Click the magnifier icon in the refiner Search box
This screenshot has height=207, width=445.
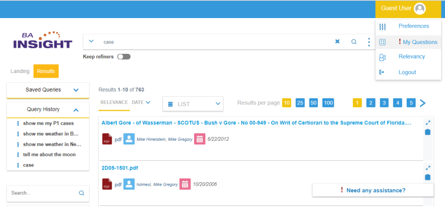tap(81, 193)
